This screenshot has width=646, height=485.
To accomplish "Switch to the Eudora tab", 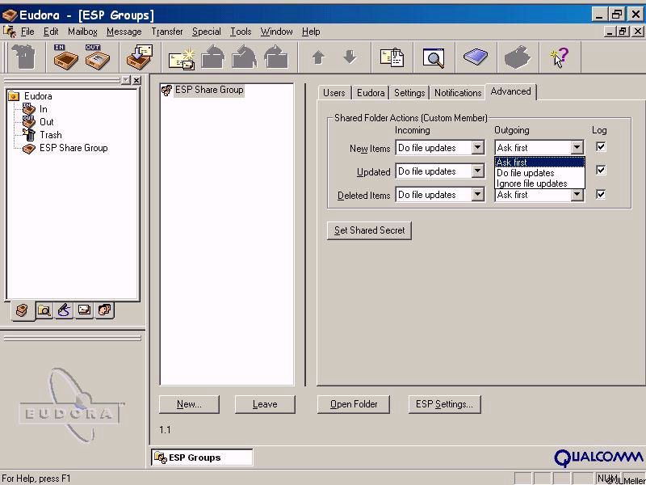I will [371, 93].
